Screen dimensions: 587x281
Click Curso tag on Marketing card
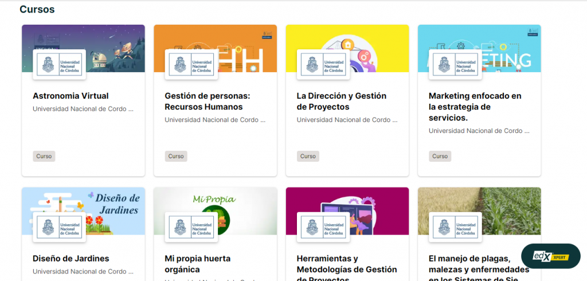click(x=440, y=156)
